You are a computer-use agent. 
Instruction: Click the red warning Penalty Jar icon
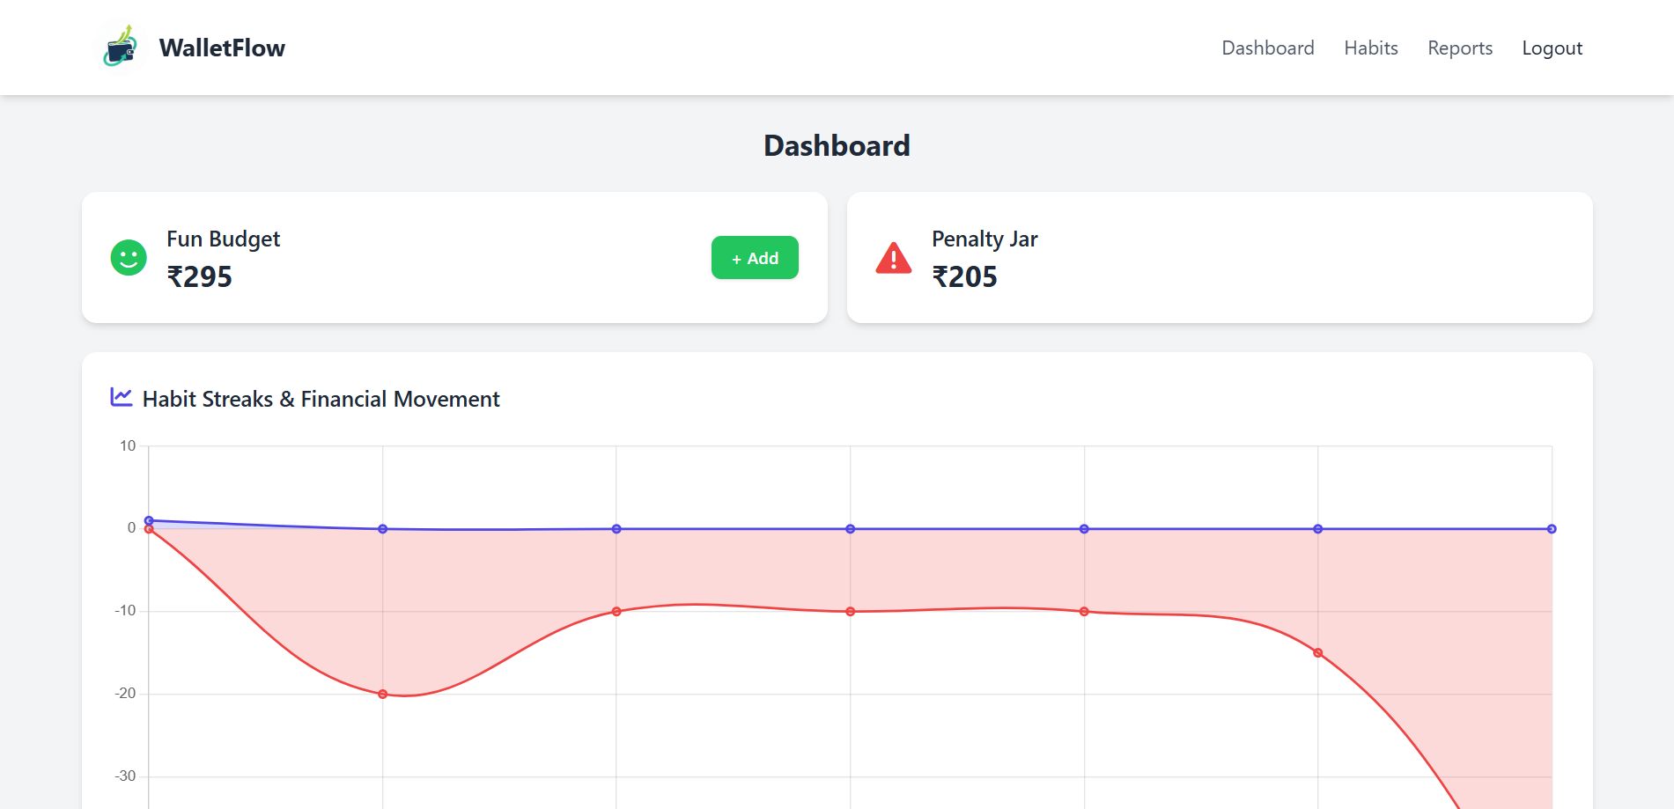894,258
